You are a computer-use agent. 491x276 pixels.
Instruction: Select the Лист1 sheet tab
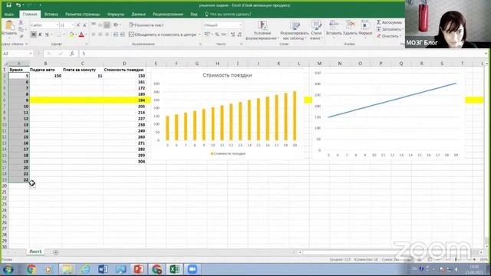[35, 251]
